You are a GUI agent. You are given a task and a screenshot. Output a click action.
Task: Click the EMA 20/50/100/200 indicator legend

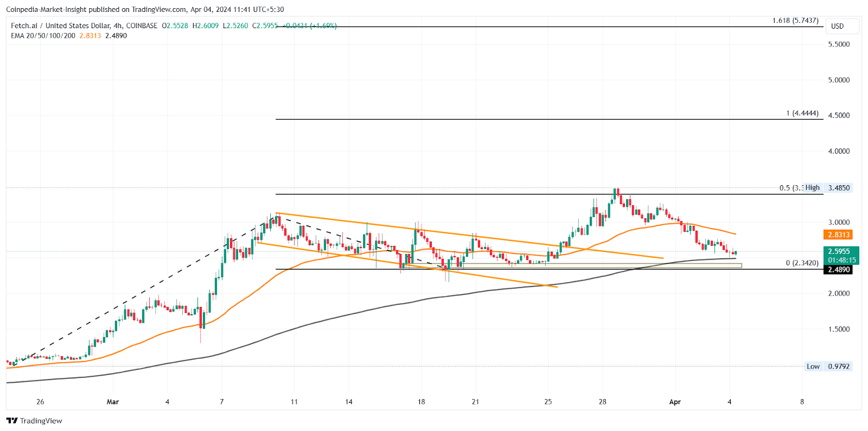pyautogui.click(x=43, y=35)
